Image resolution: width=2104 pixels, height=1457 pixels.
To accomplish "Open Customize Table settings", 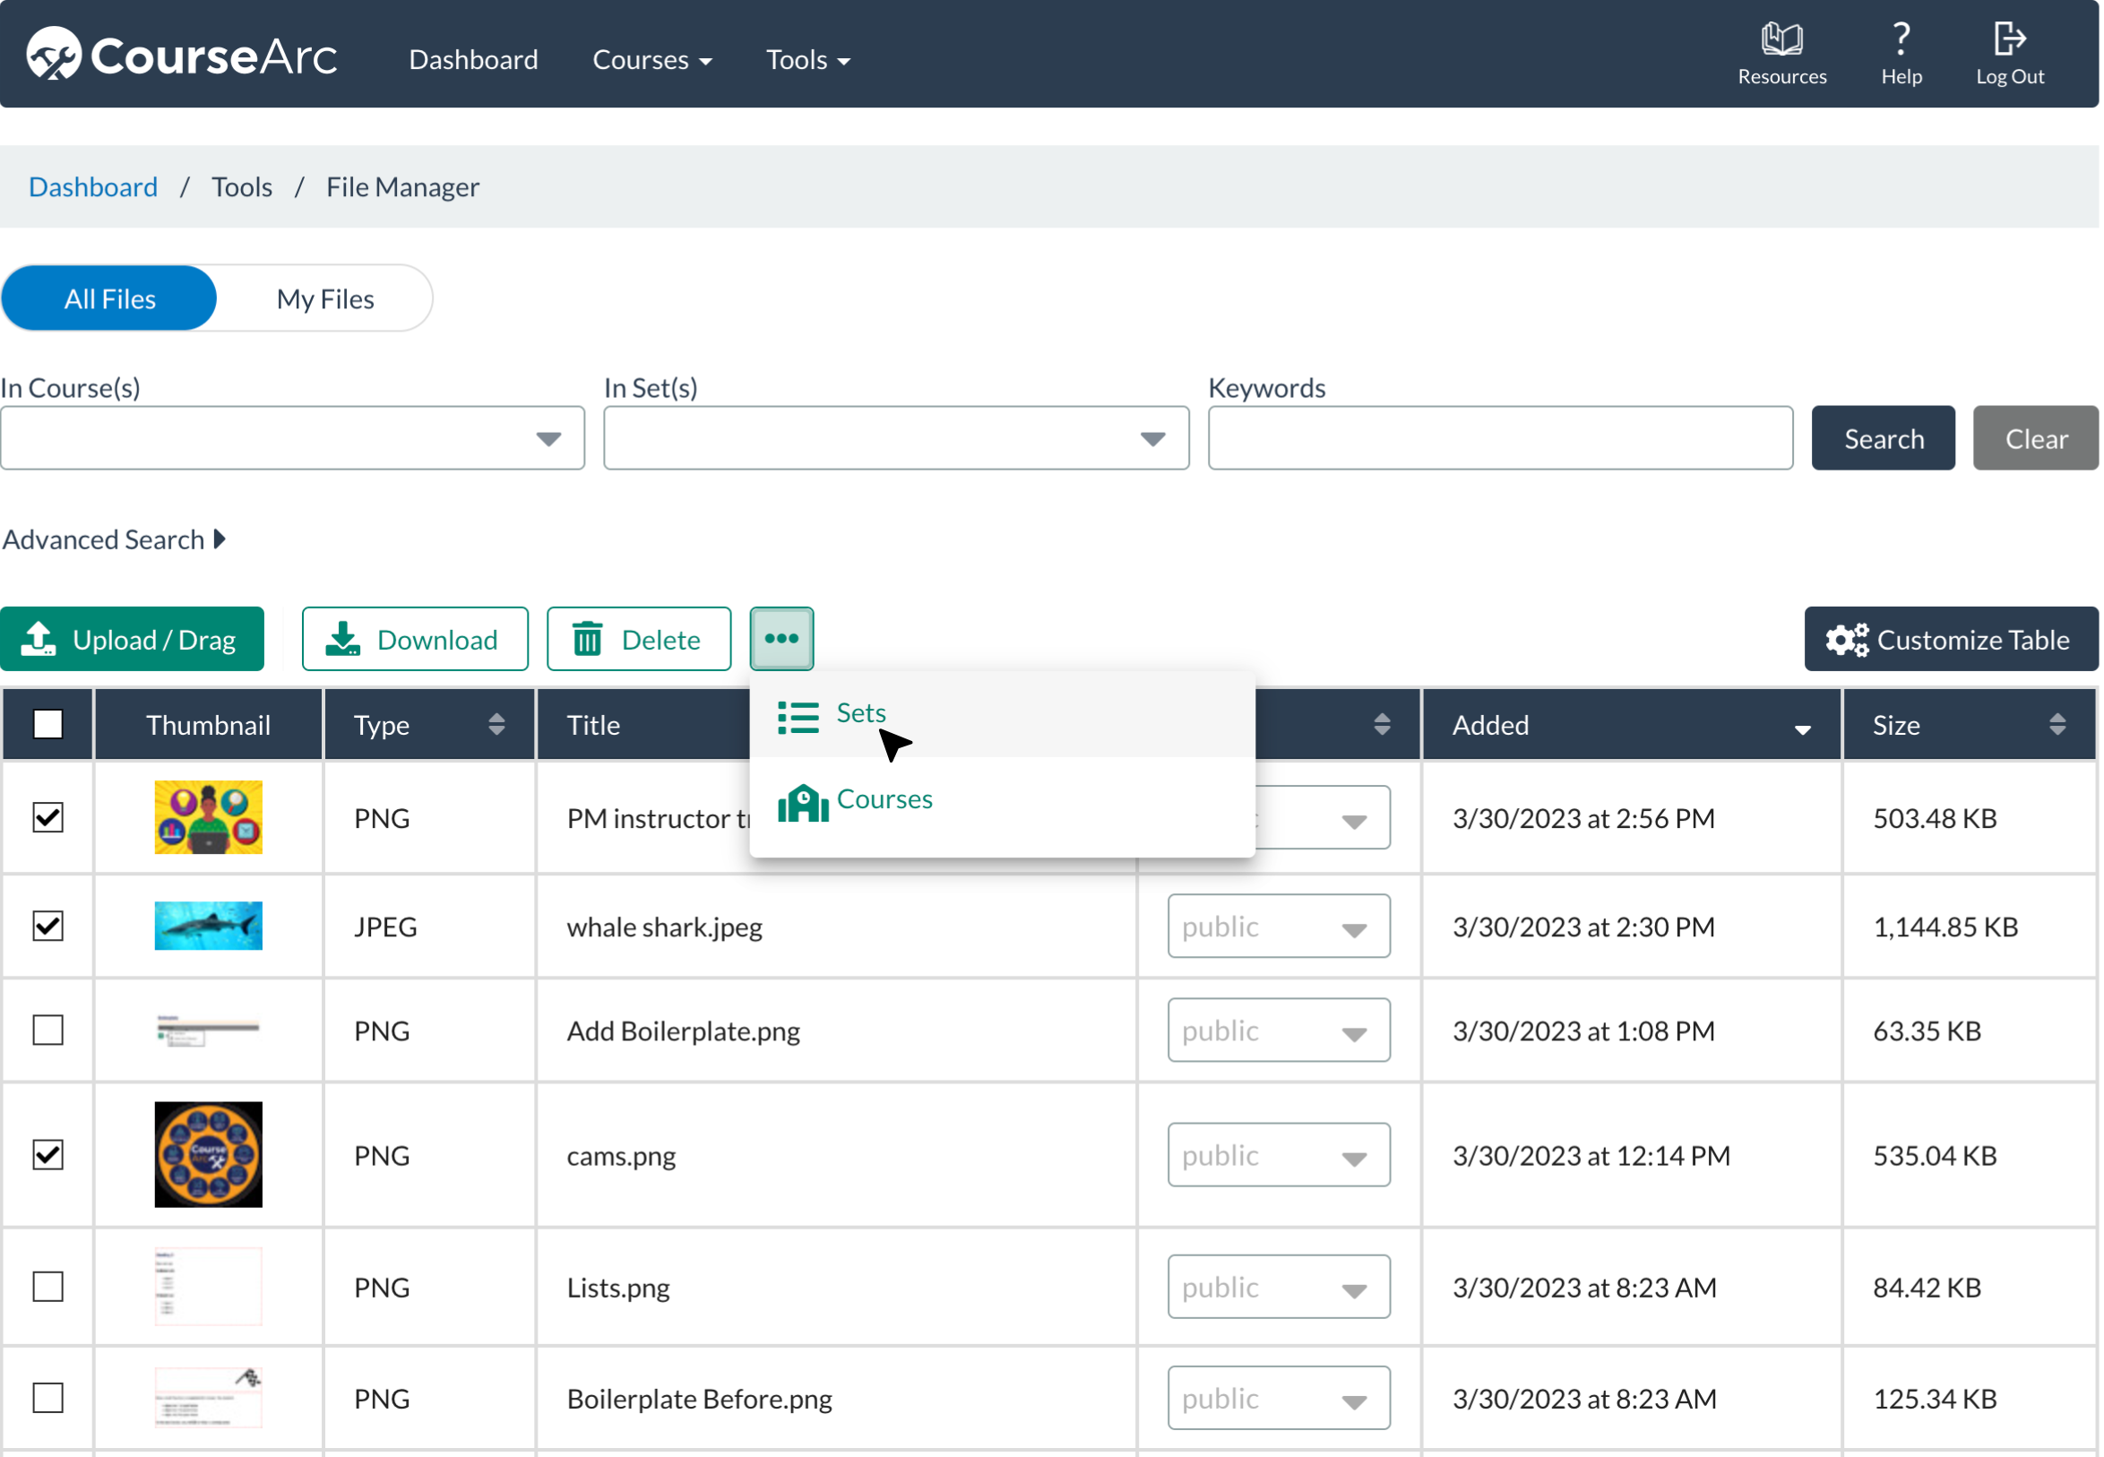I will click(x=1950, y=639).
